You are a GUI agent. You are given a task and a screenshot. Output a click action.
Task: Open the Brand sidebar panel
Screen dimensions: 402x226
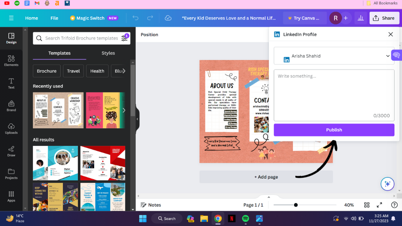tap(11, 106)
